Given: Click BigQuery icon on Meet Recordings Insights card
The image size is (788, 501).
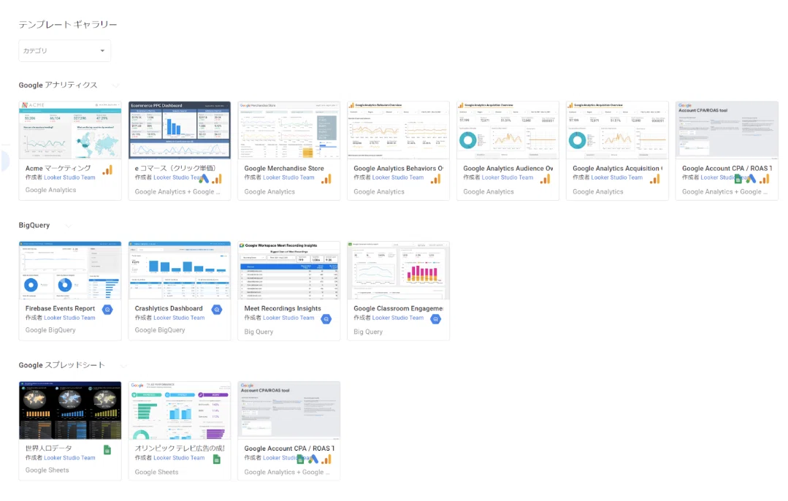Looking at the screenshot, I should click(326, 319).
